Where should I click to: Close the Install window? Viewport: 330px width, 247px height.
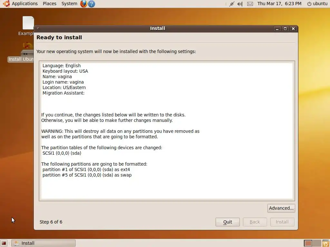(x=293, y=29)
